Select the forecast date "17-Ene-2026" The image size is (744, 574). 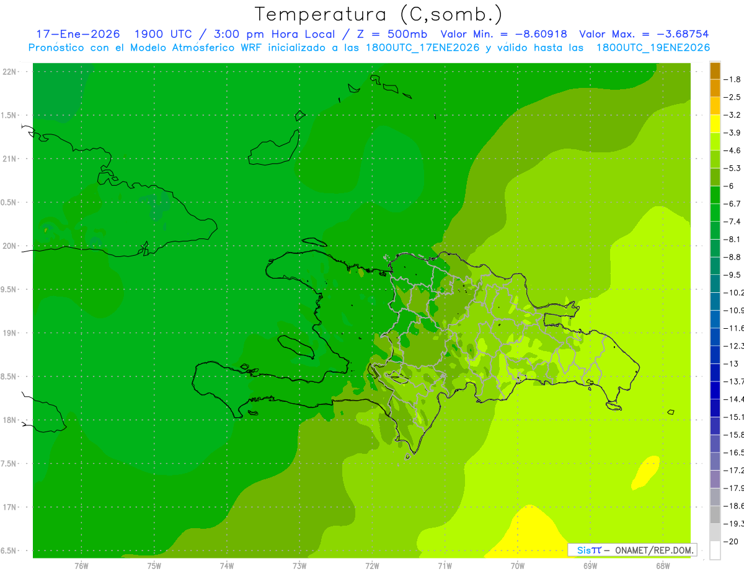pos(78,34)
